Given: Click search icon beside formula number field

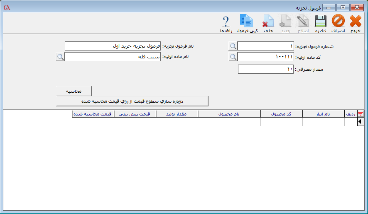Looking at the screenshot, I should tap(233, 46).
